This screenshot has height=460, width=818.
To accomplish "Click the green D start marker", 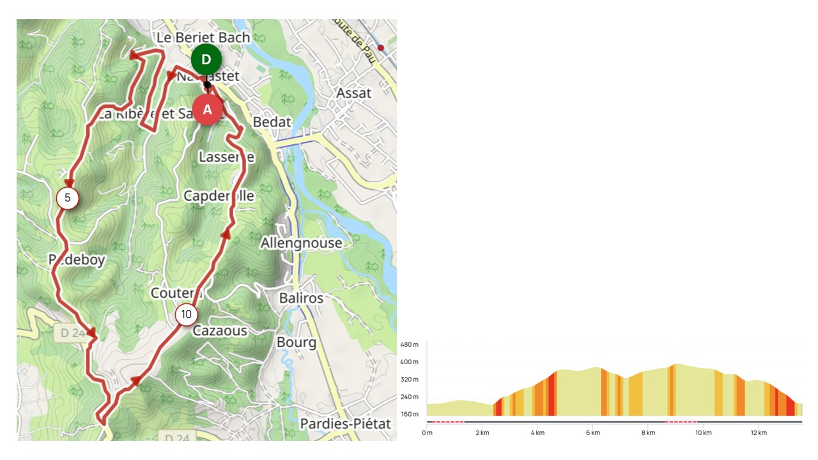I will coord(206,60).
